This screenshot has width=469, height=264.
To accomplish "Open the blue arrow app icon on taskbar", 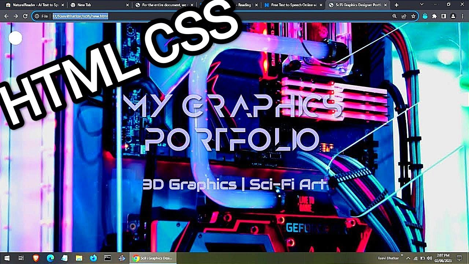I will tap(122, 258).
